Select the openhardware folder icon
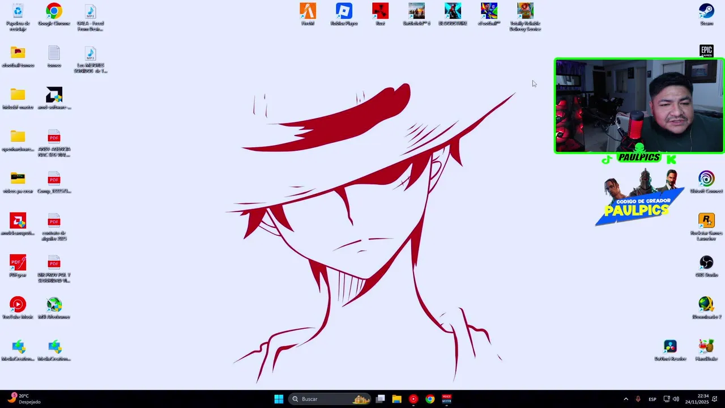The image size is (725, 408). tap(18, 141)
